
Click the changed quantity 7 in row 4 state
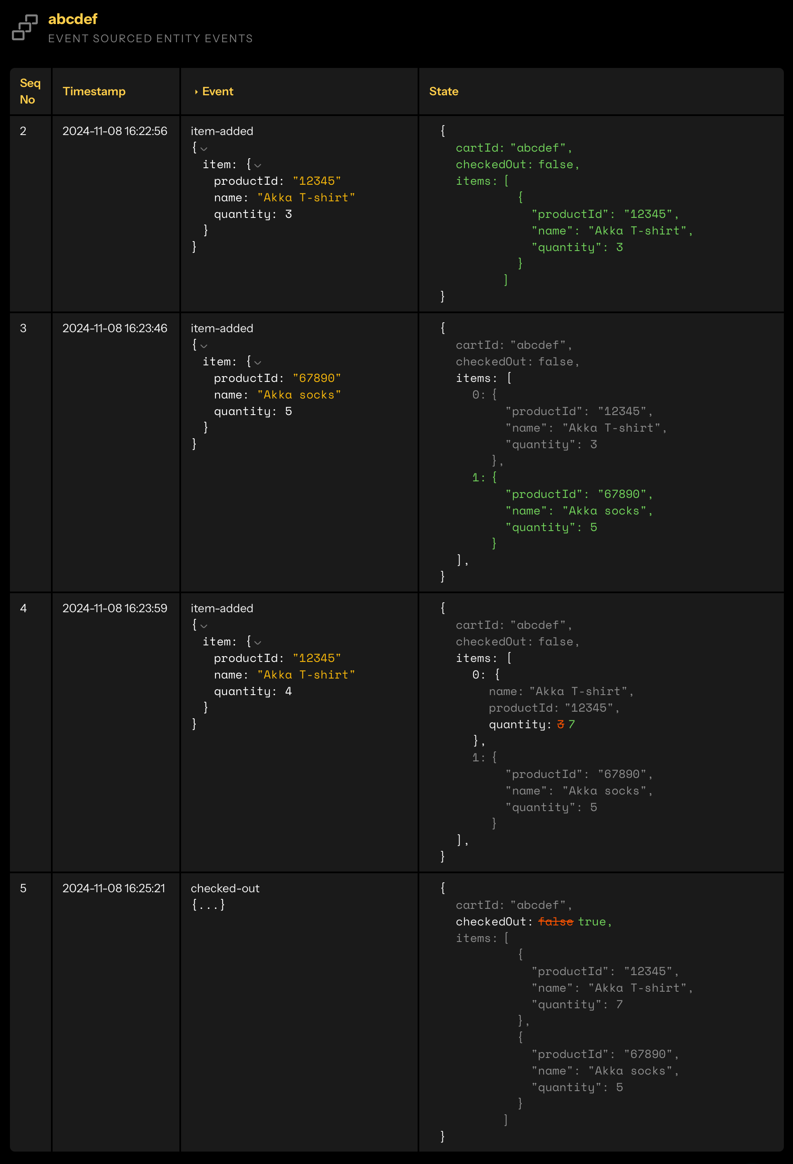click(x=572, y=724)
